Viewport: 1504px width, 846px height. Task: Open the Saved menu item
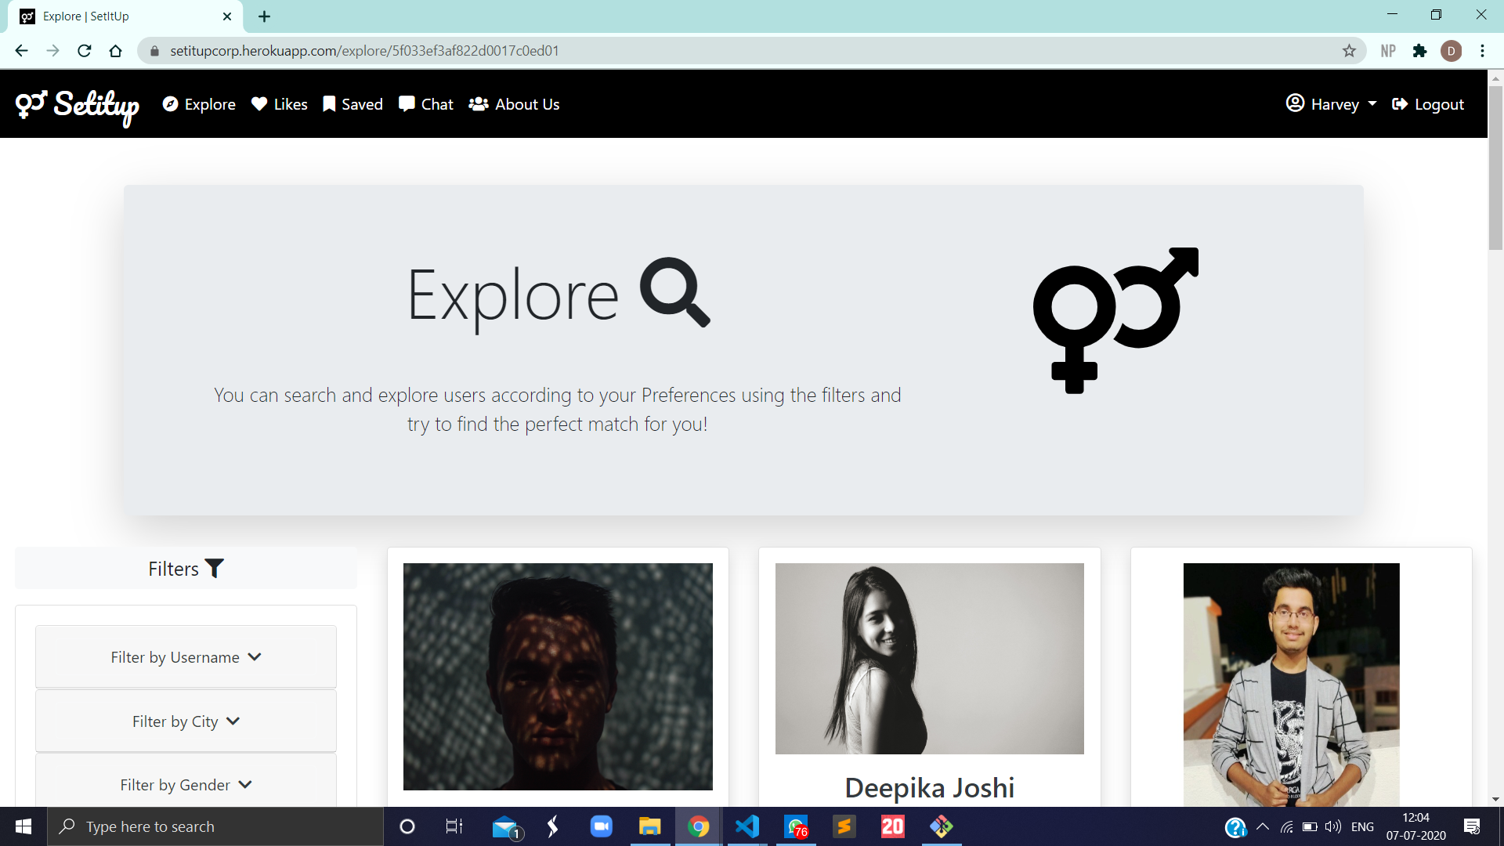click(x=352, y=104)
